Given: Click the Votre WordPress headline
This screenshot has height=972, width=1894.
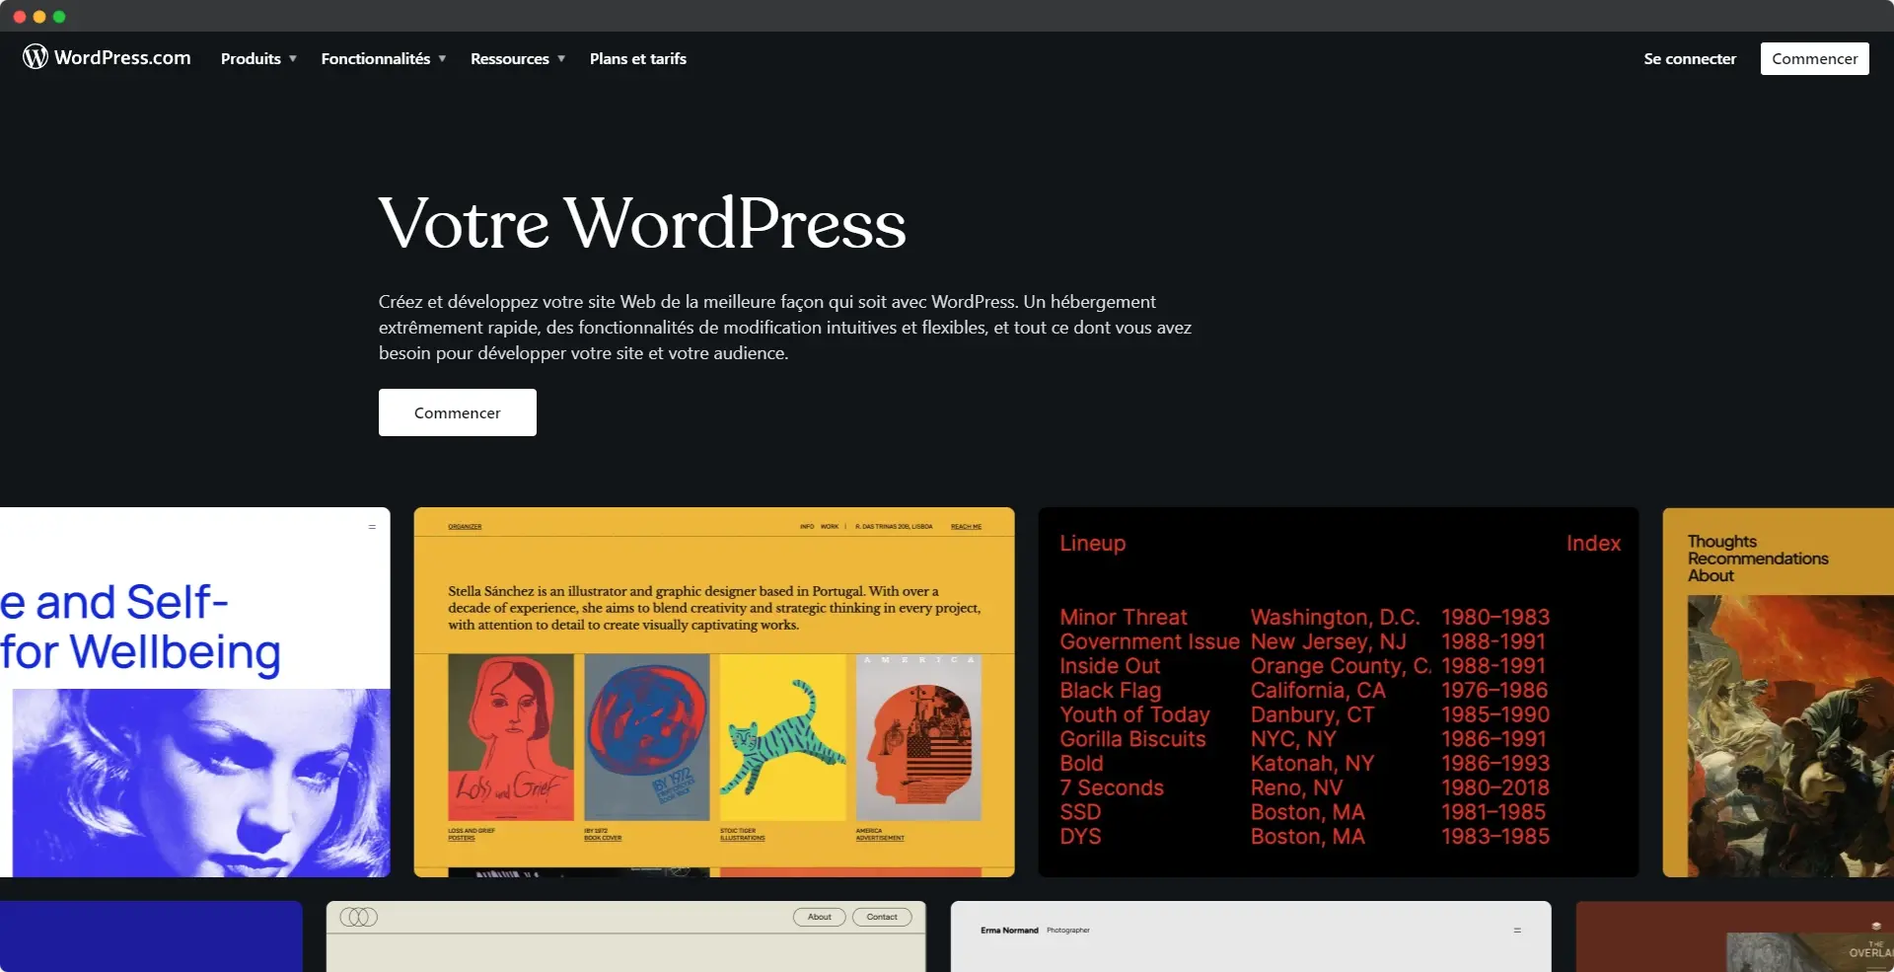Looking at the screenshot, I should click(x=642, y=223).
